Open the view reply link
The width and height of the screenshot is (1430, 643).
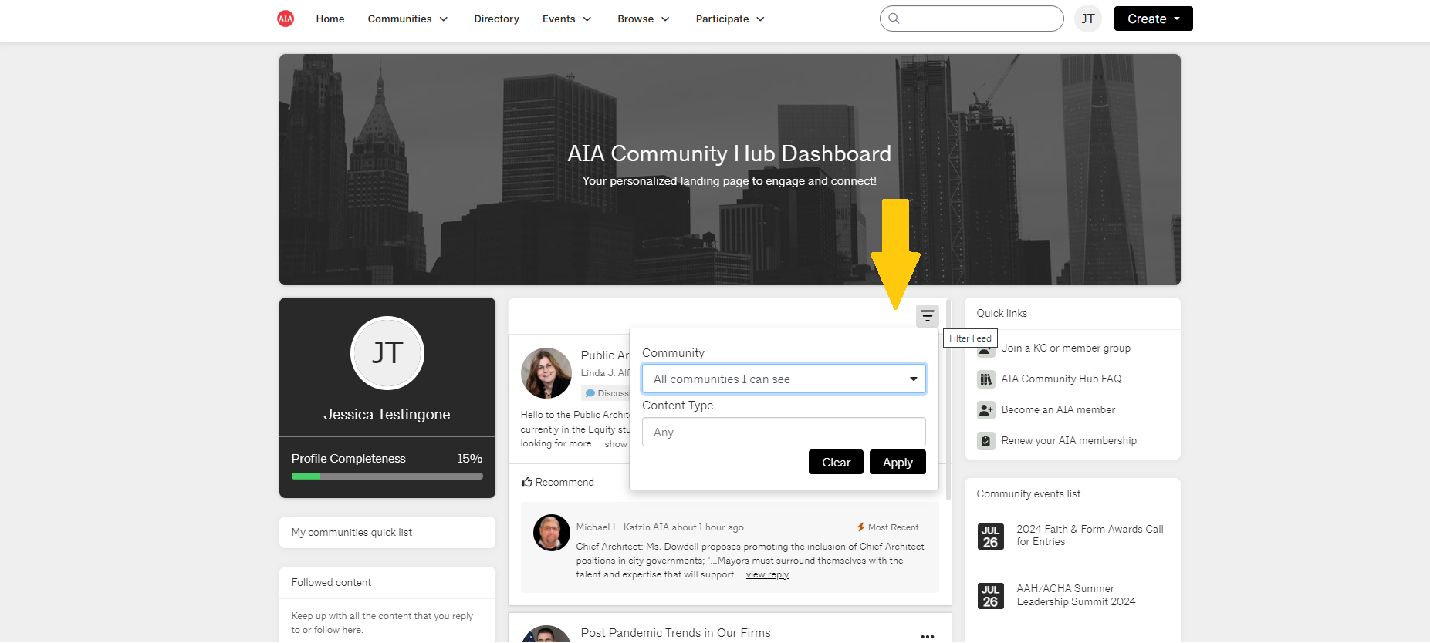[x=767, y=574]
